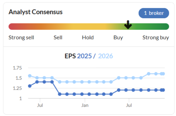Click the "1 broker" button

[x=154, y=13]
